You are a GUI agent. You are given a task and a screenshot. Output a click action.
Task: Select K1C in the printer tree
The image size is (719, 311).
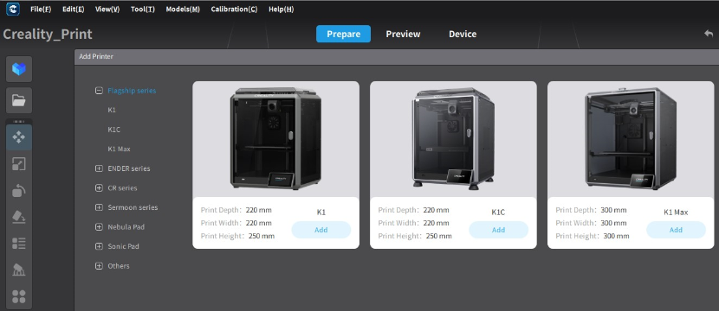click(114, 130)
